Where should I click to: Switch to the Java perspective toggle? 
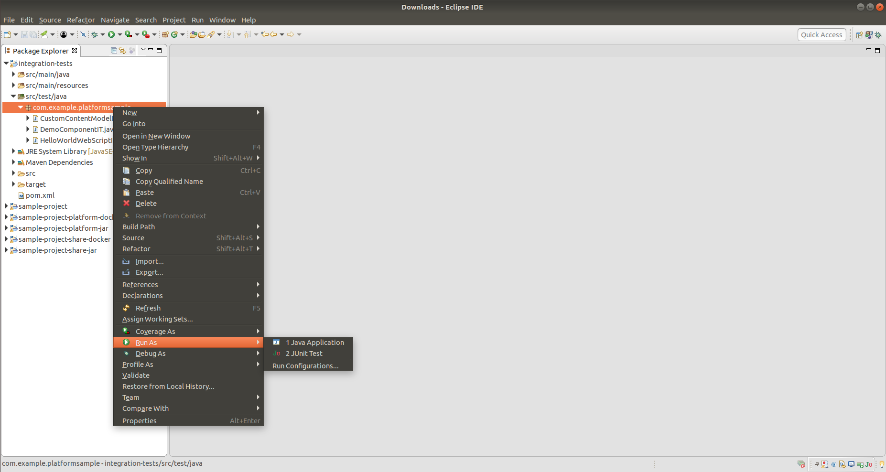pos(869,35)
